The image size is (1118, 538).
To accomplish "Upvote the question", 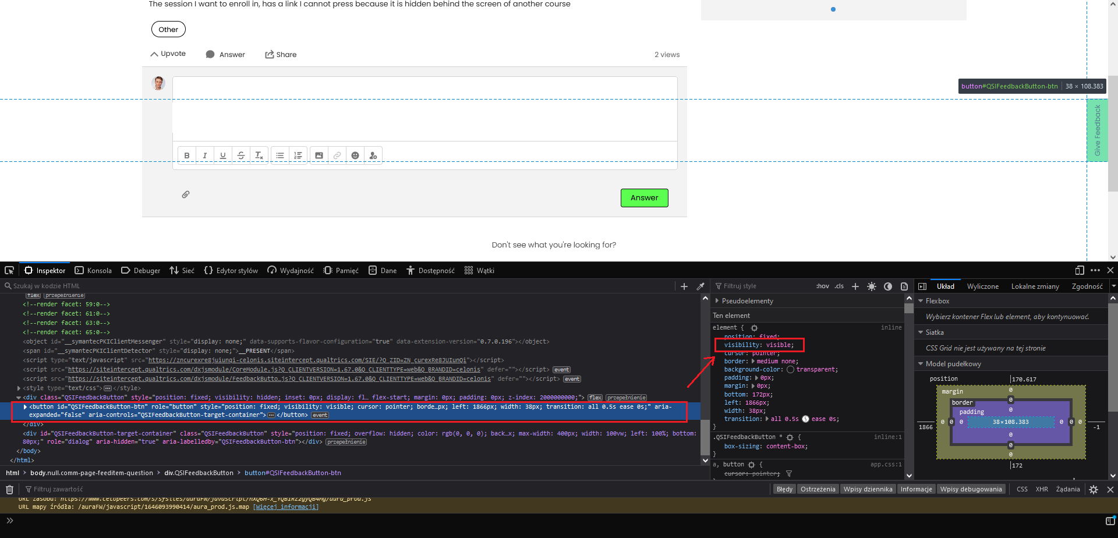I will (x=168, y=54).
